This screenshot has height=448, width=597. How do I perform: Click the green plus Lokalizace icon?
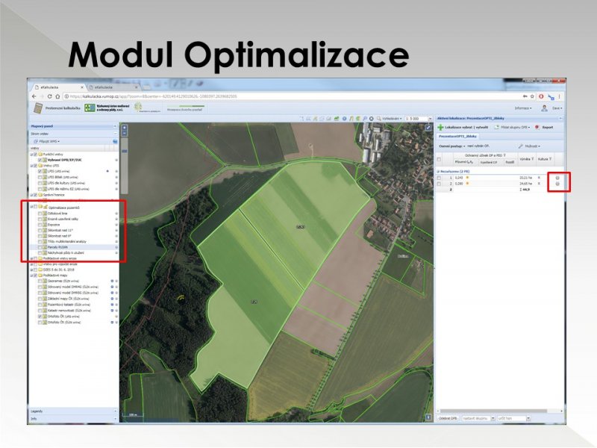[441, 127]
